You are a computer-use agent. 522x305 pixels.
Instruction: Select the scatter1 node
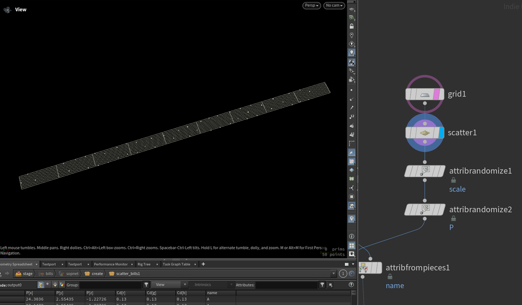424,133
